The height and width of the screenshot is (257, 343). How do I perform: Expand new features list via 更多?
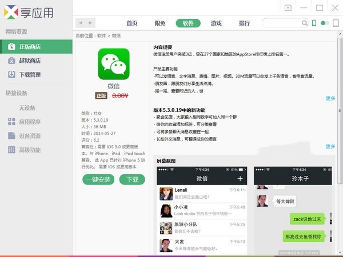click(x=330, y=147)
